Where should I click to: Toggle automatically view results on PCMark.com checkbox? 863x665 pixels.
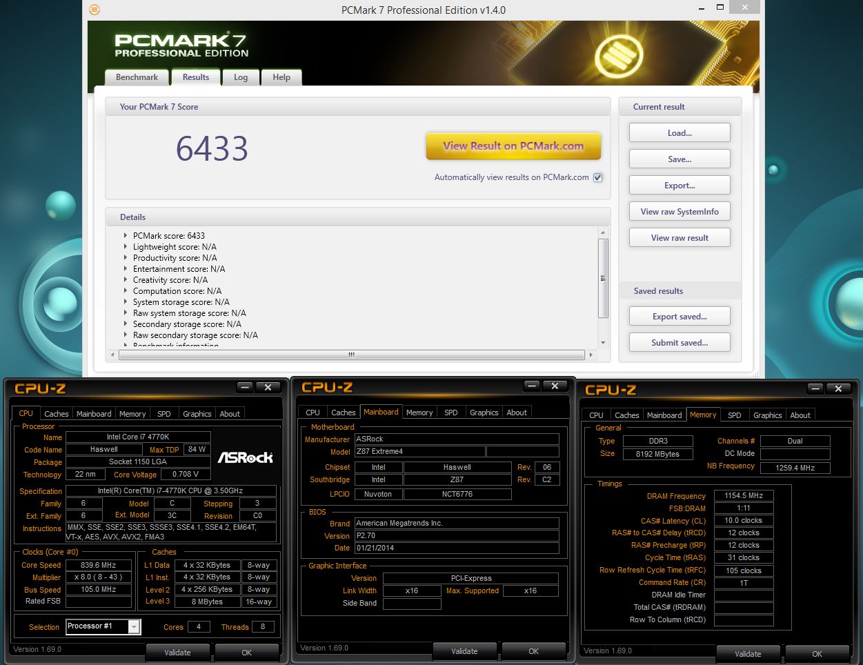point(598,177)
